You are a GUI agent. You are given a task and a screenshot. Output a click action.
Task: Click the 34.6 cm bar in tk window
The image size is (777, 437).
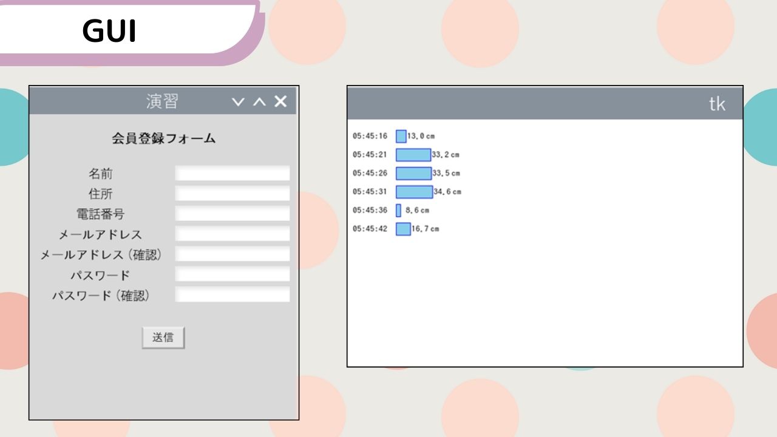pos(415,192)
